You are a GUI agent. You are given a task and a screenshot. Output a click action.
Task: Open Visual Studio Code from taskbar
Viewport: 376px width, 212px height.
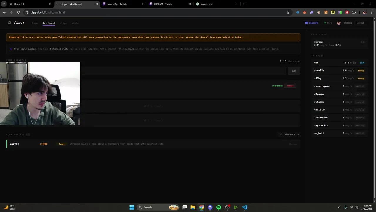[x=244, y=207]
